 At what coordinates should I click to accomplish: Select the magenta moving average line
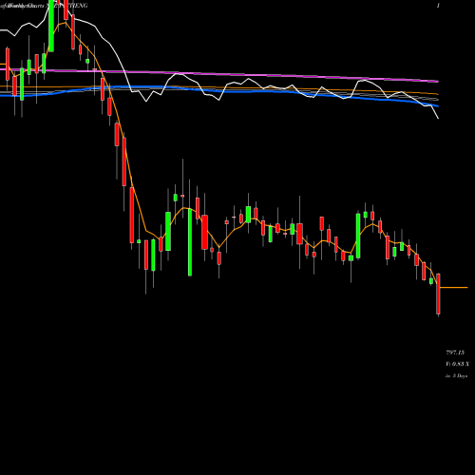point(219,74)
